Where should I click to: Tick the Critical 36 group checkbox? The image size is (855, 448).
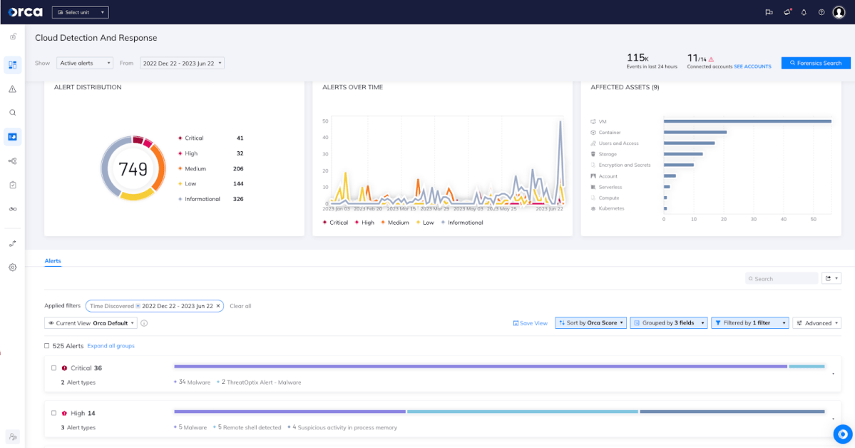[x=54, y=368]
